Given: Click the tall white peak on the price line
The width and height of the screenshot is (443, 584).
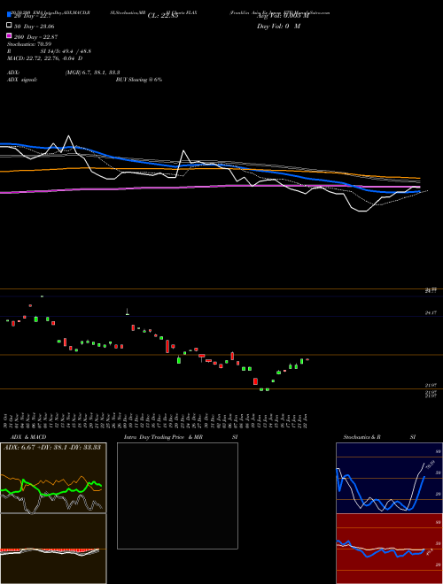Looking at the screenshot, I should click(x=68, y=136).
